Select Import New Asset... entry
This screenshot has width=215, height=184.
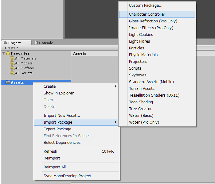pyautogui.click(x=62, y=116)
